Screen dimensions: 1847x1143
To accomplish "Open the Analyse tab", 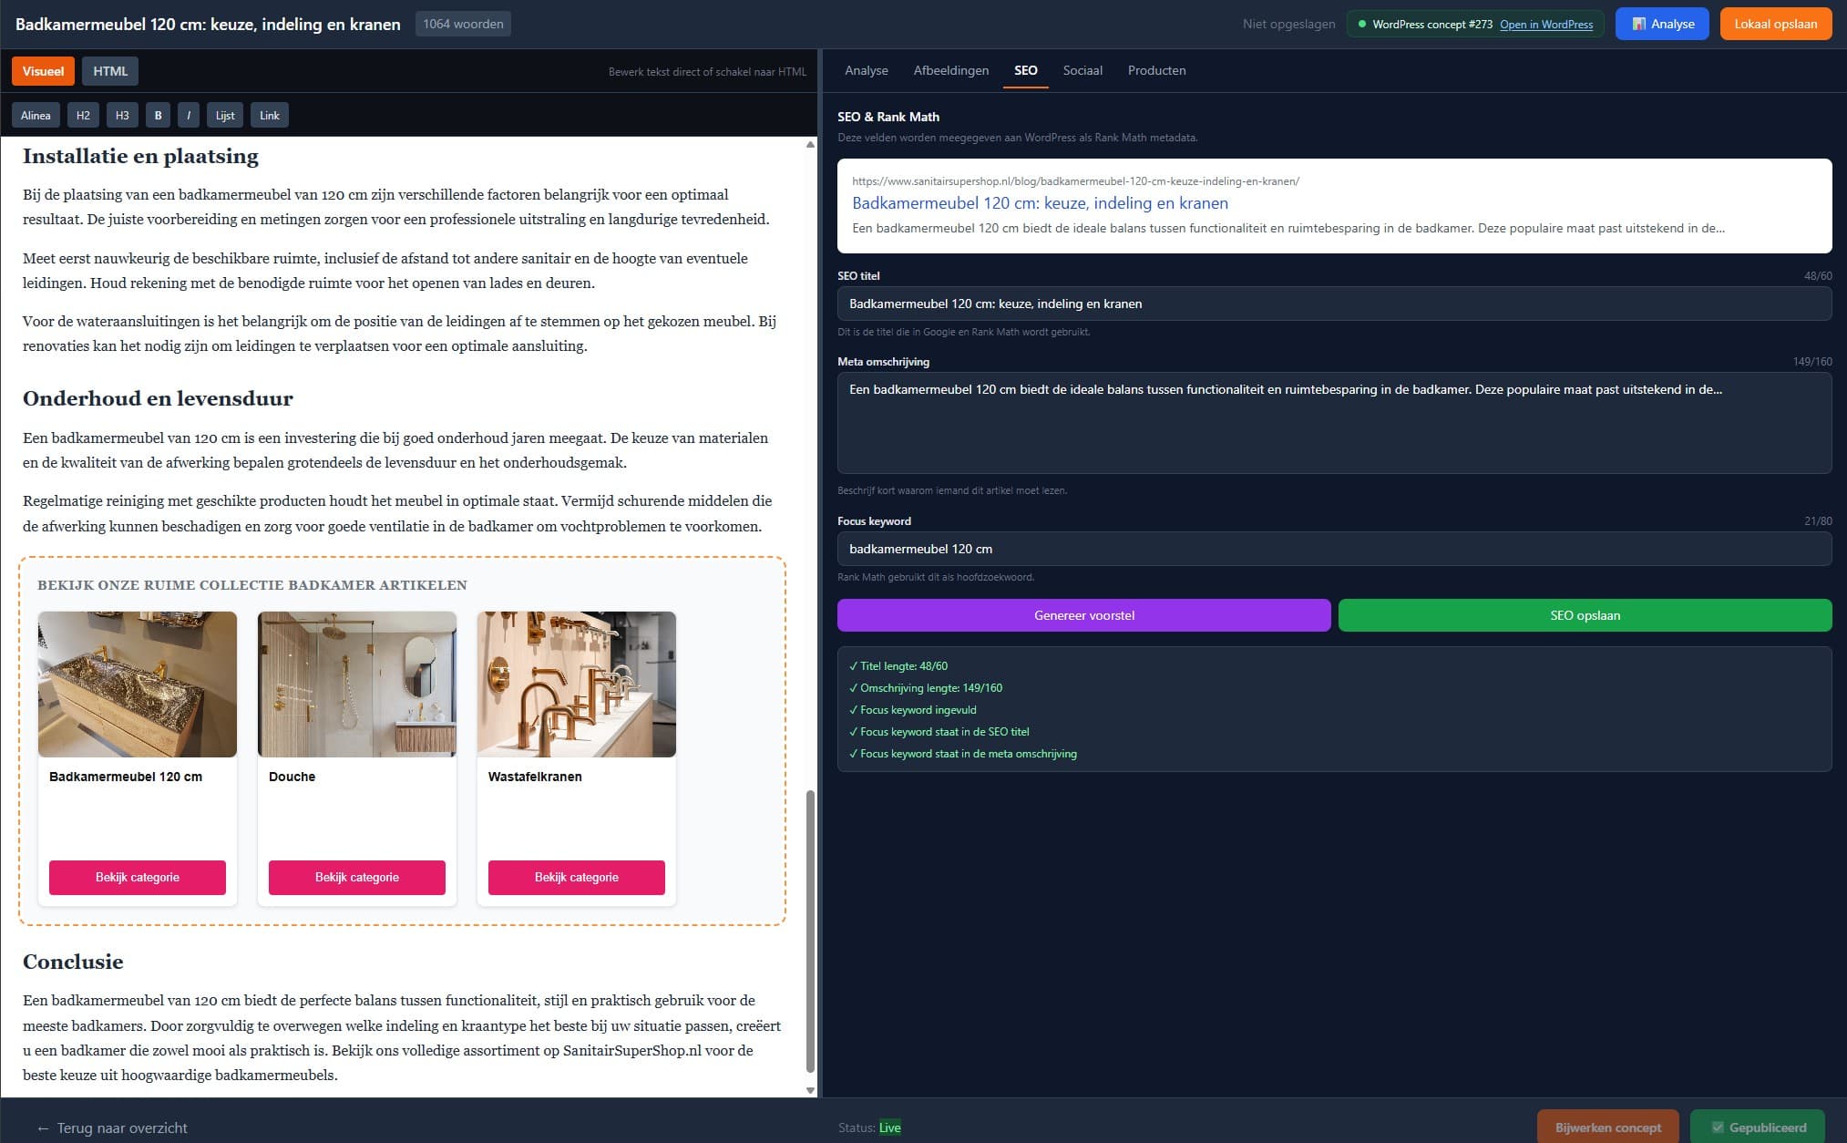I will coord(866,70).
